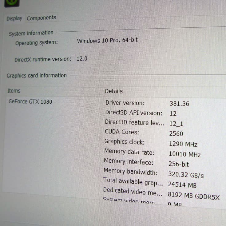Click the Operating system label
The width and height of the screenshot is (226, 226).
coord(37,43)
